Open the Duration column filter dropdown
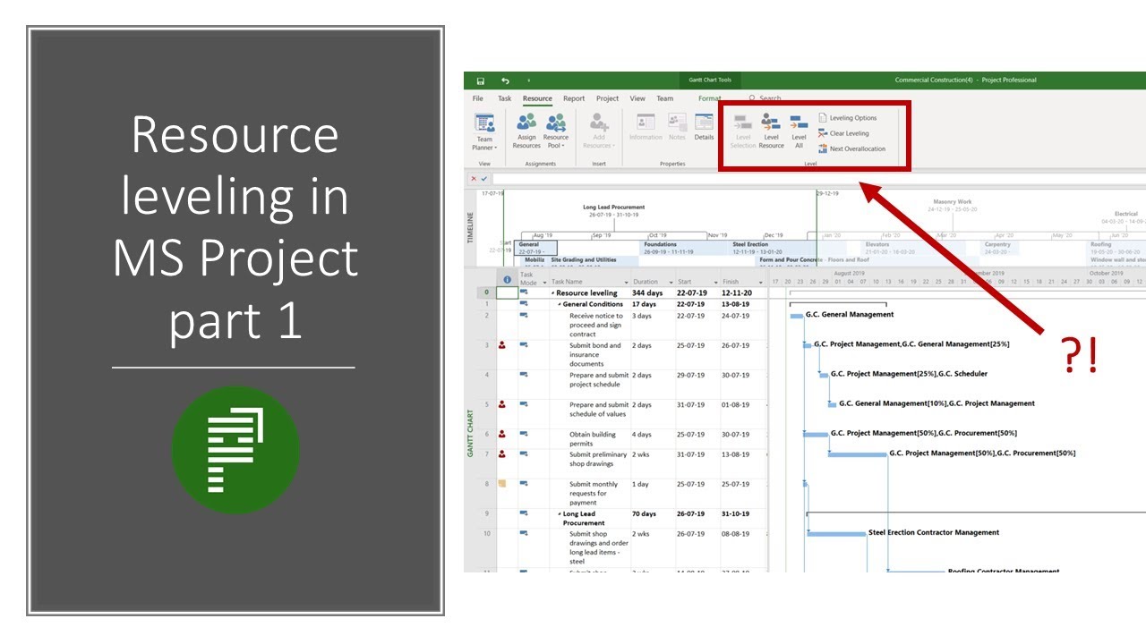Screen dimensions: 1146x644 [x=671, y=283]
